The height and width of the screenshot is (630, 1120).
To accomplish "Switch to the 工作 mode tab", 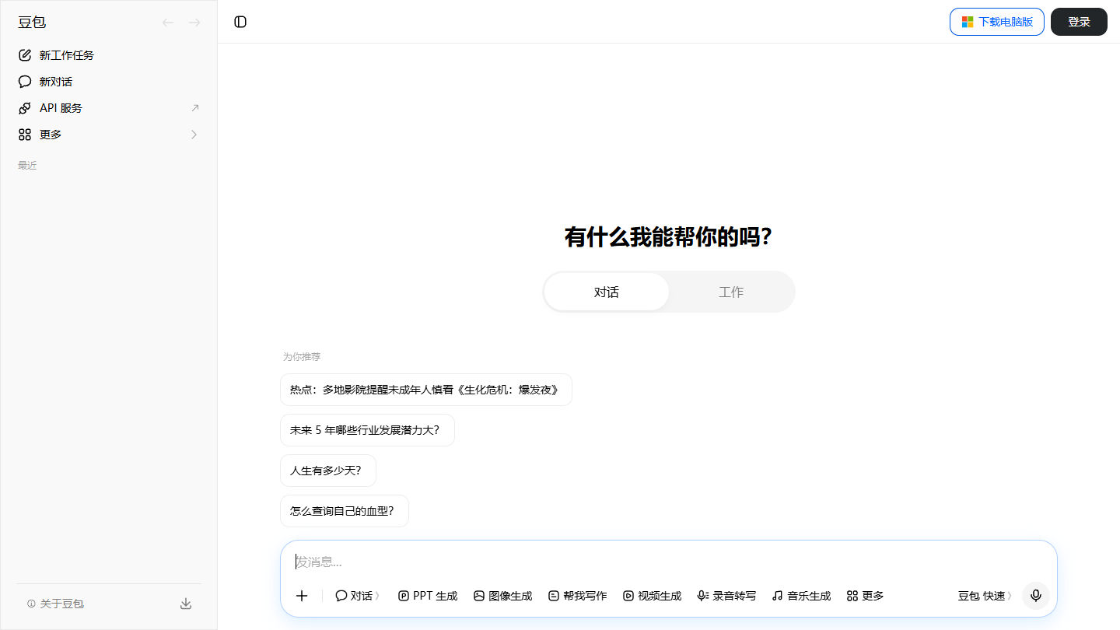I will (731, 292).
